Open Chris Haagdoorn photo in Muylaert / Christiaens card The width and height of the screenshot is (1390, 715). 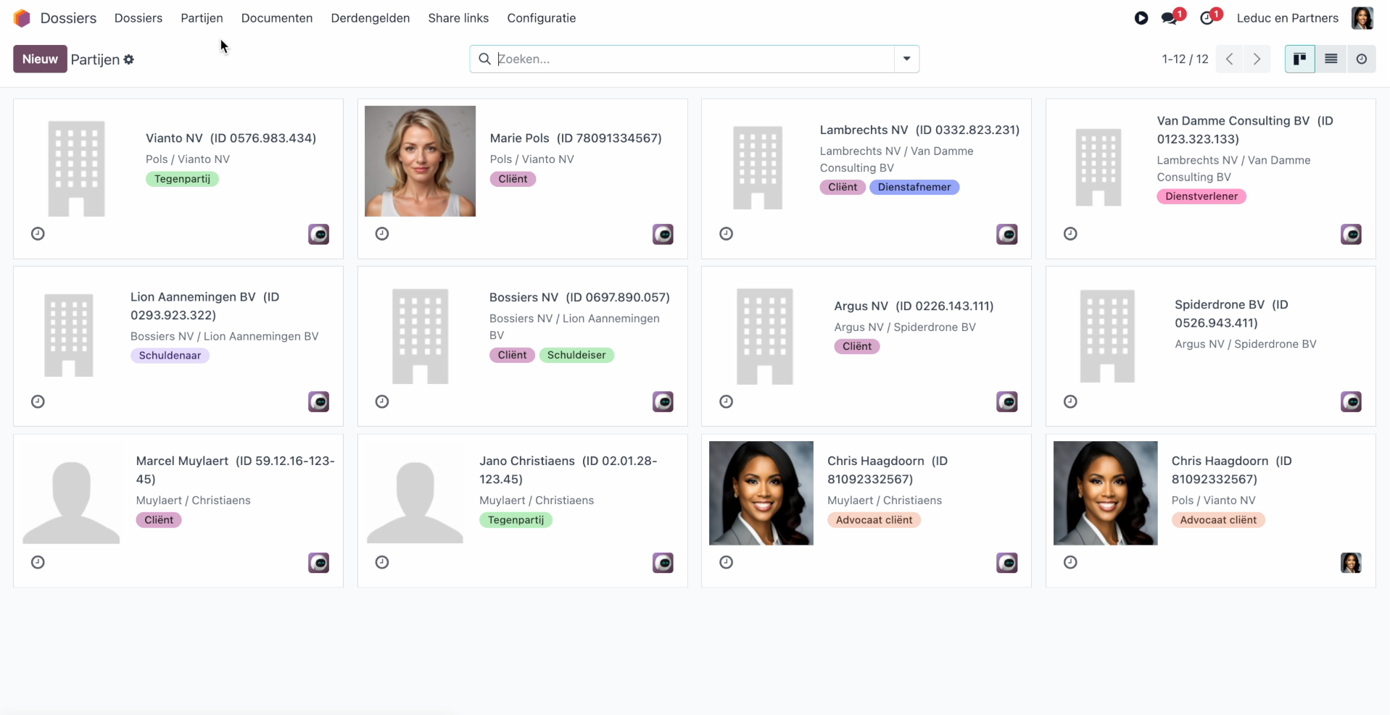coord(761,493)
